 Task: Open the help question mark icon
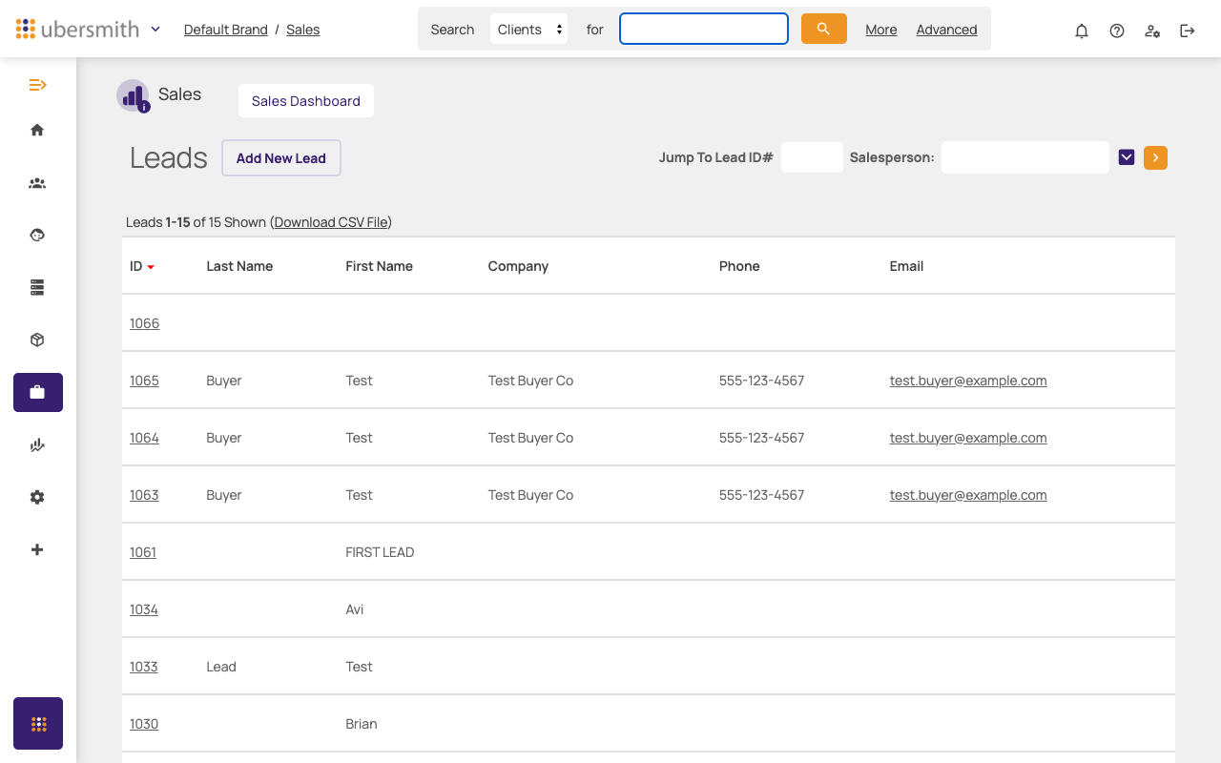coord(1117,31)
